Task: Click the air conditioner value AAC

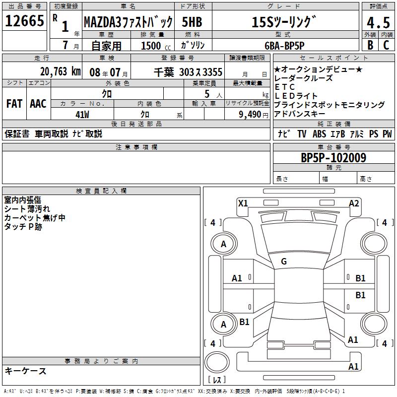Action: point(38,104)
